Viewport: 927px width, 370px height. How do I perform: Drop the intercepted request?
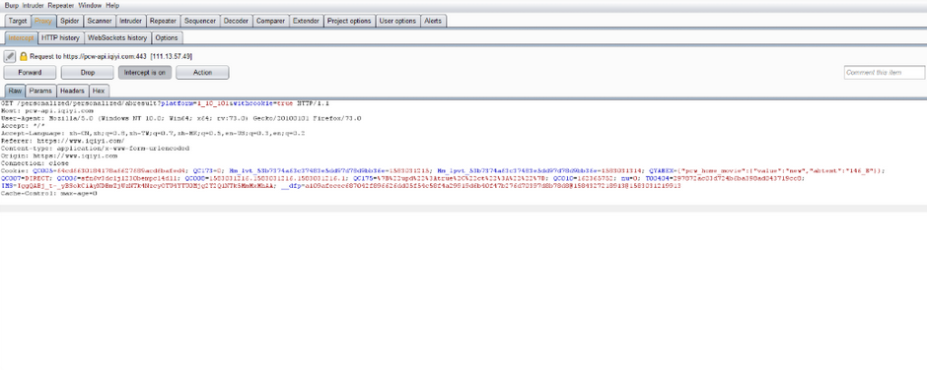88,73
